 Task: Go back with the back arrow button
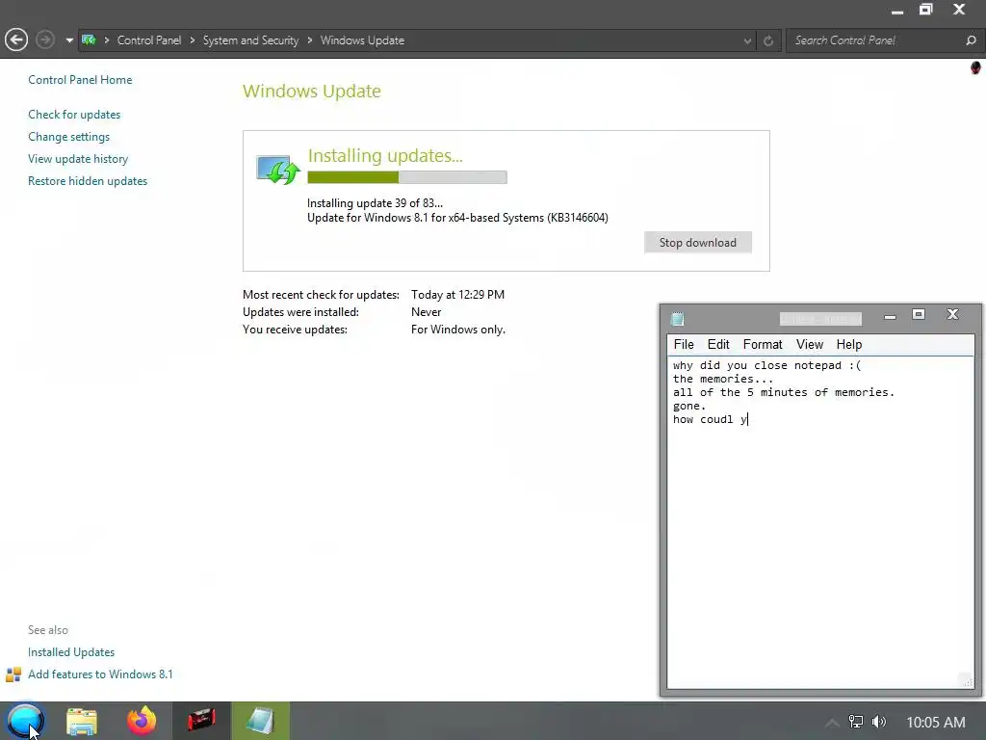pos(16,40)
